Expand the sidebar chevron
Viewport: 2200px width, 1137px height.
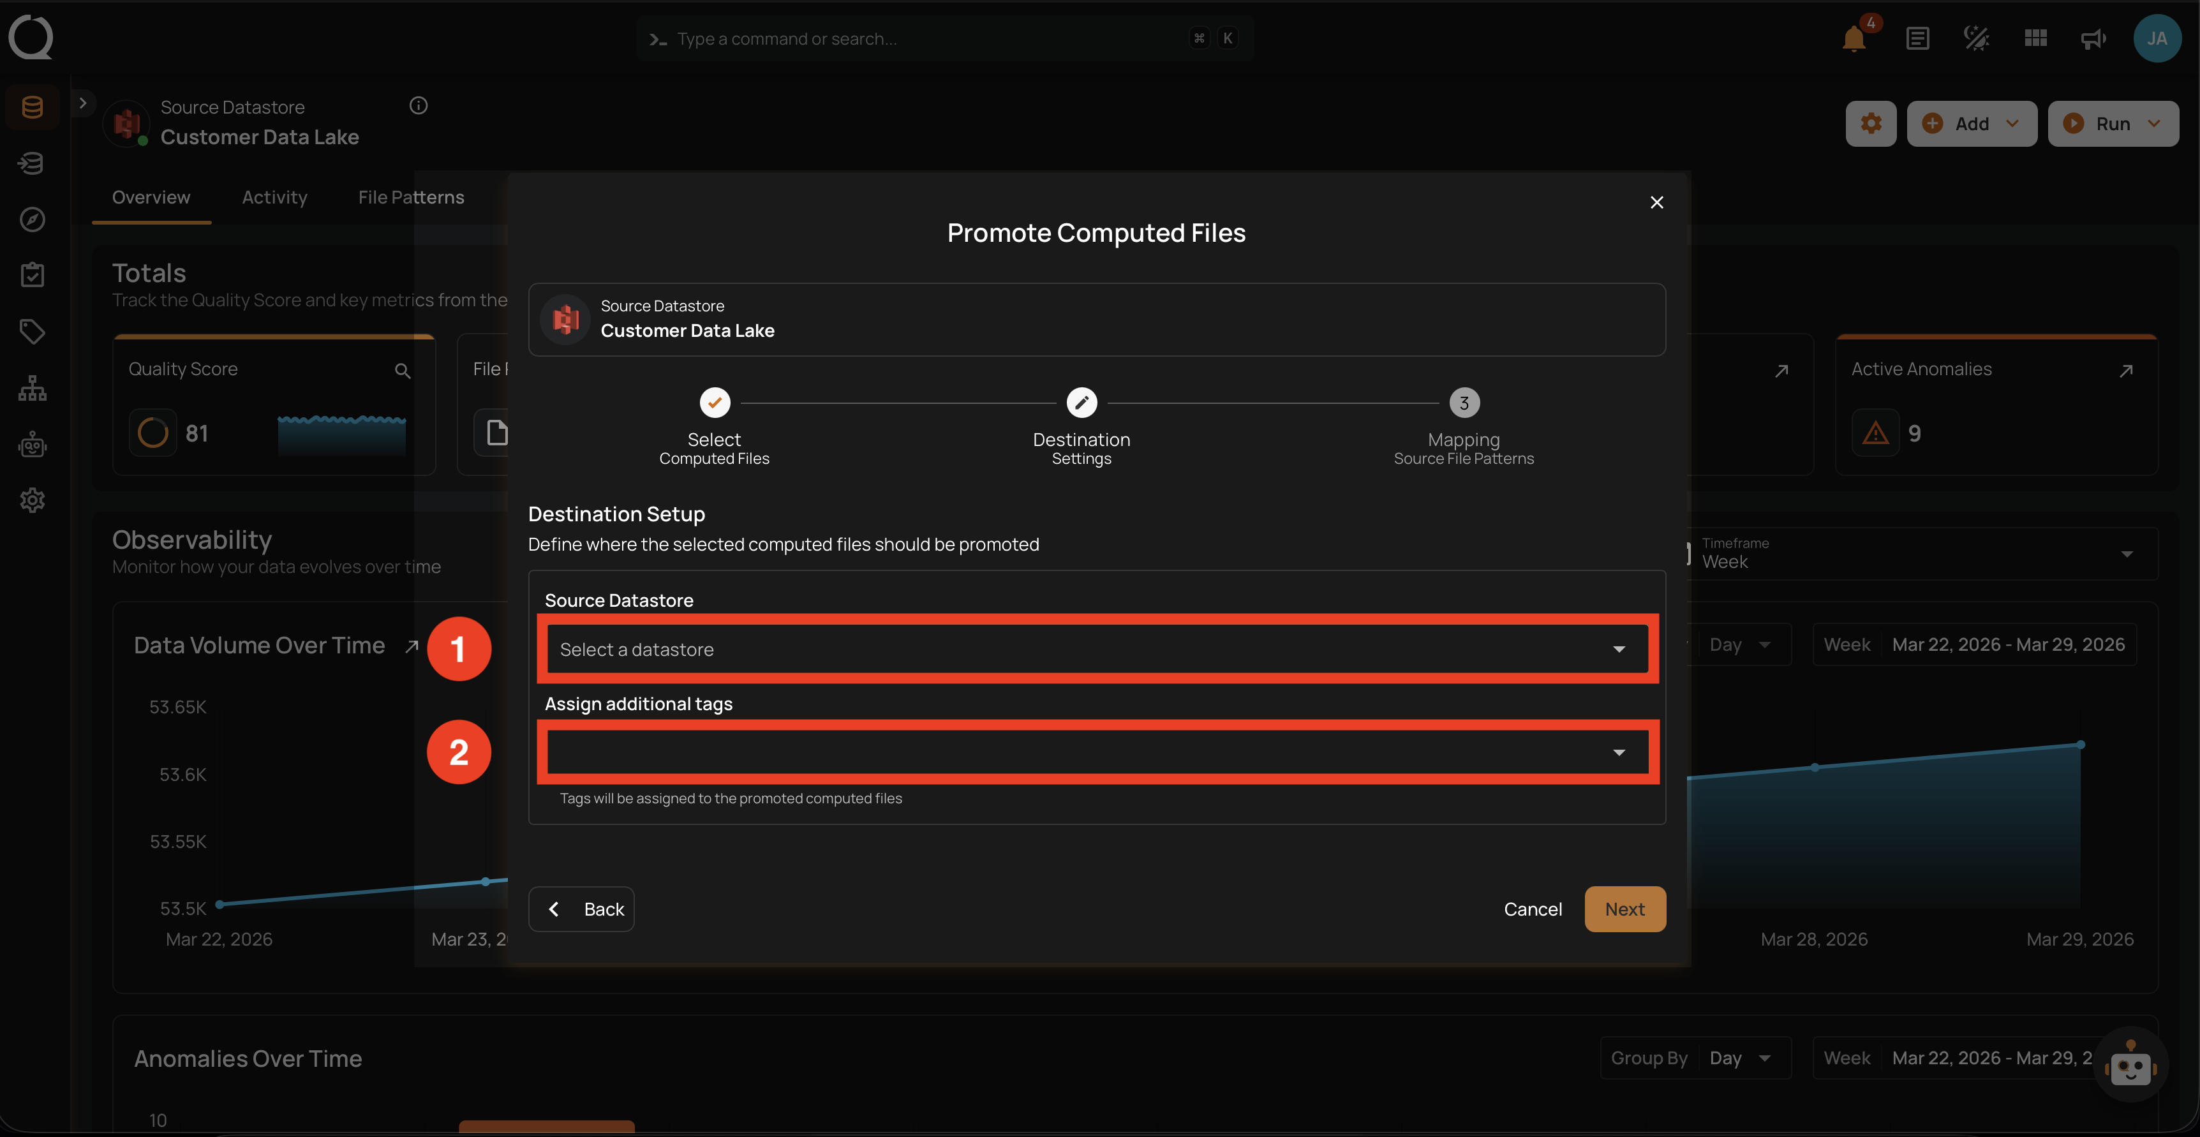(83, 103)
